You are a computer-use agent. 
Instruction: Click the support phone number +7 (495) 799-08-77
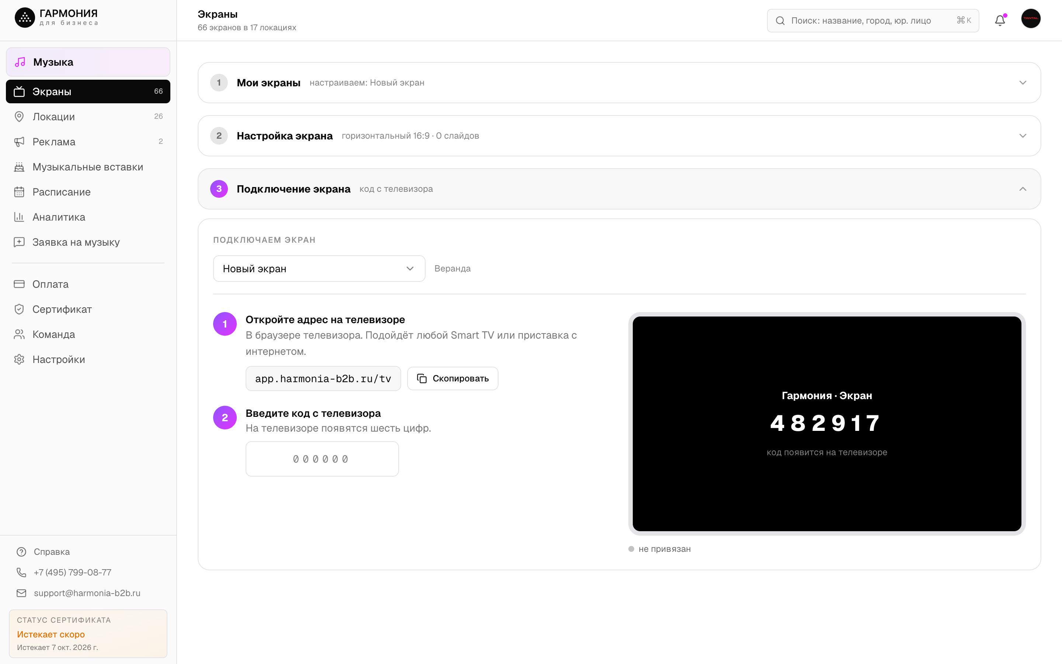coord(72,572)
